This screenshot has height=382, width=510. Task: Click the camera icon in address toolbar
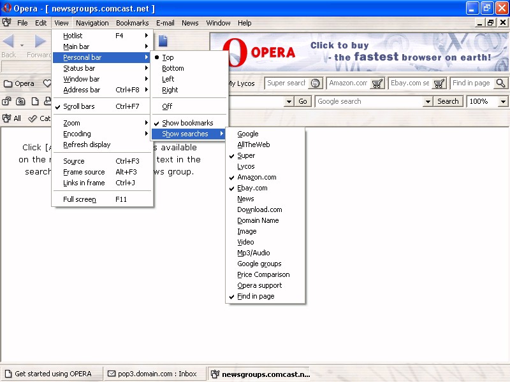(21, 101)
